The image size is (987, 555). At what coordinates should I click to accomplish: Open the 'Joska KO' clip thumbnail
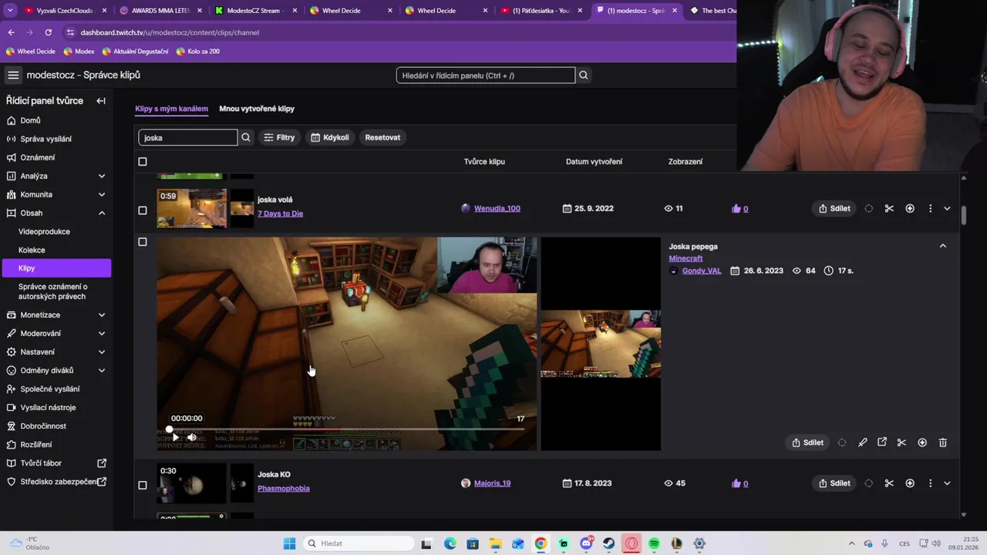tap(192, 483)
